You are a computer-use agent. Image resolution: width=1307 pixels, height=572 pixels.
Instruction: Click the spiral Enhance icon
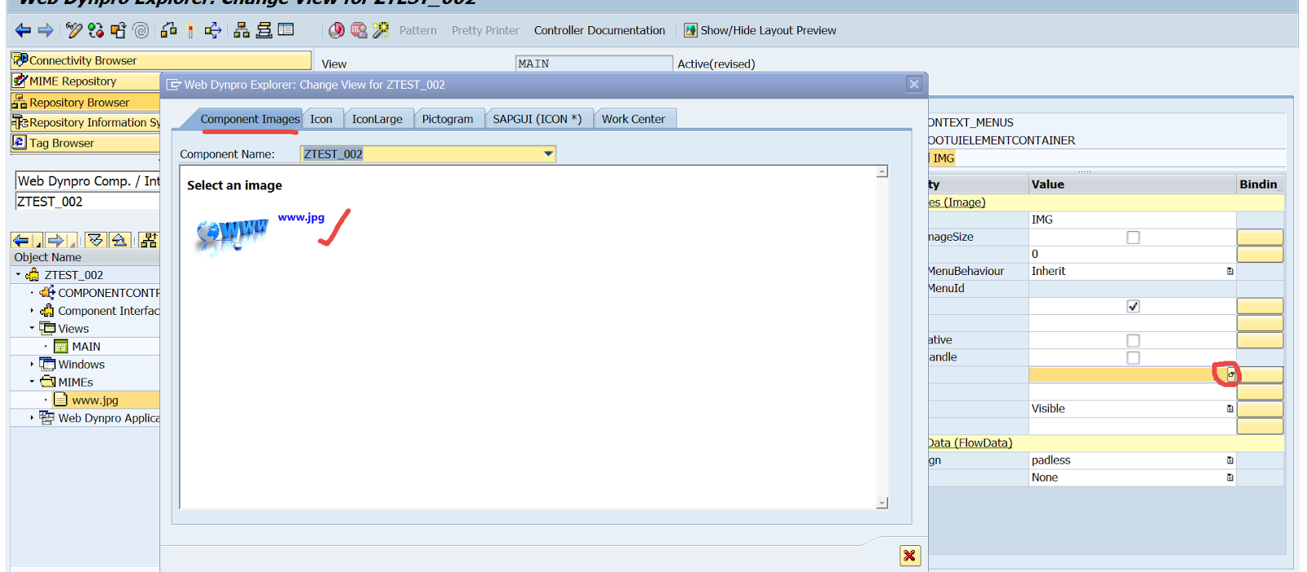[141, 30]
